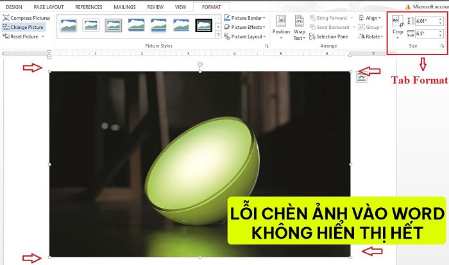Click Reset Picture button
The image size is (449, 265).
tap(21, 37)
